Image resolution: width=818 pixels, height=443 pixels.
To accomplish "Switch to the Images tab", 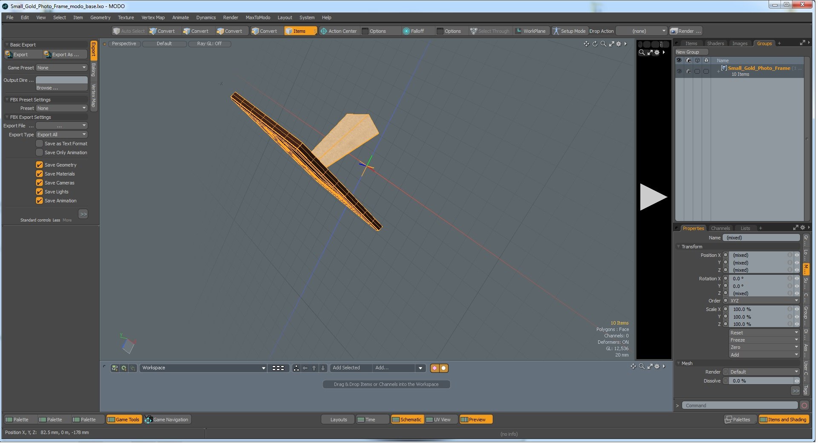I will [x=740, y=43].
